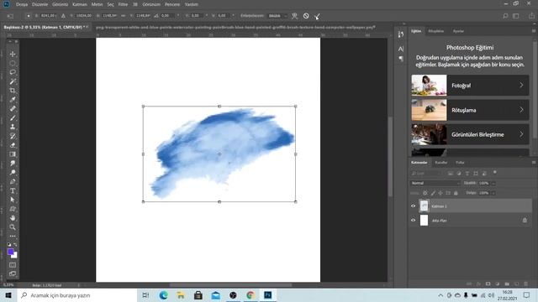The width and height of the screenshot is (538, 302).
Task: Hide the Katman 1 layer
Action: [x=413, y=206]
